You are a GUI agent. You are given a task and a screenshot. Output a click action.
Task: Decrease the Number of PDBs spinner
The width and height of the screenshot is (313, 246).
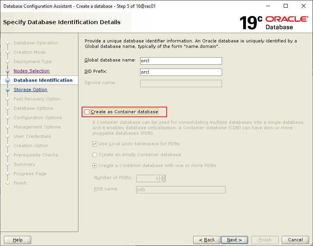[163, 180]
